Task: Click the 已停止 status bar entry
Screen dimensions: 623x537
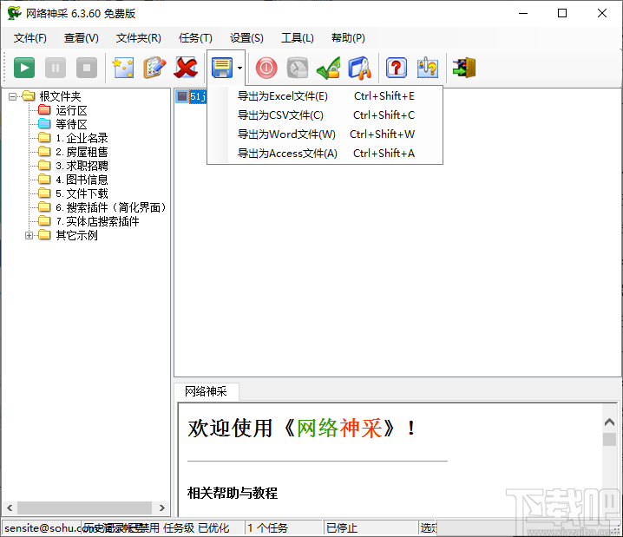Action: point(342,528)
